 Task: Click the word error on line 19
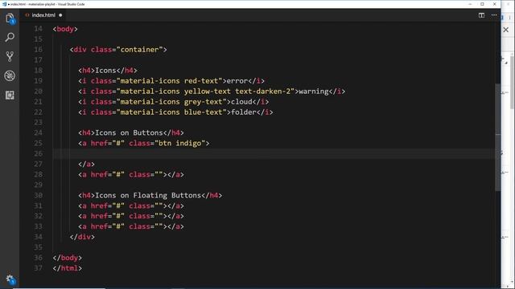tap(237, 81)
